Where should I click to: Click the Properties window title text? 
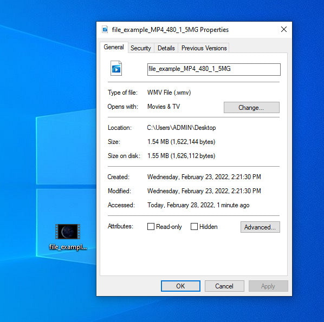click(x=170, y=30)
